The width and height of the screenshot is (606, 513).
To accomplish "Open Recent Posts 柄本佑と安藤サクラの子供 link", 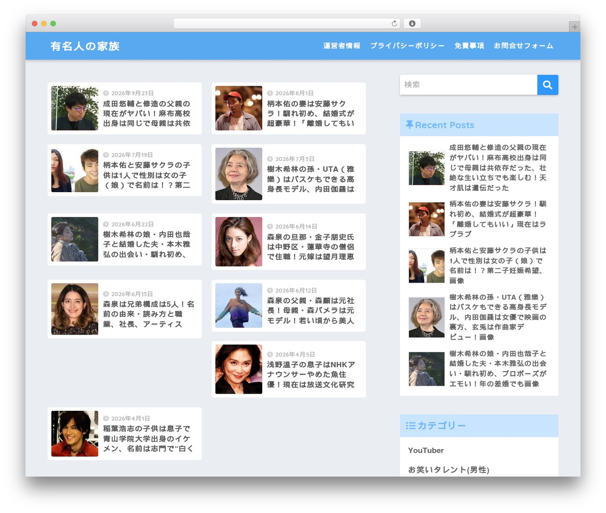I will click(498, 265).
